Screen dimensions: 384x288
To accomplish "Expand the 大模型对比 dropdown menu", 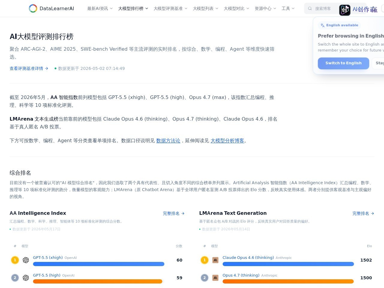I will point(236,8).
